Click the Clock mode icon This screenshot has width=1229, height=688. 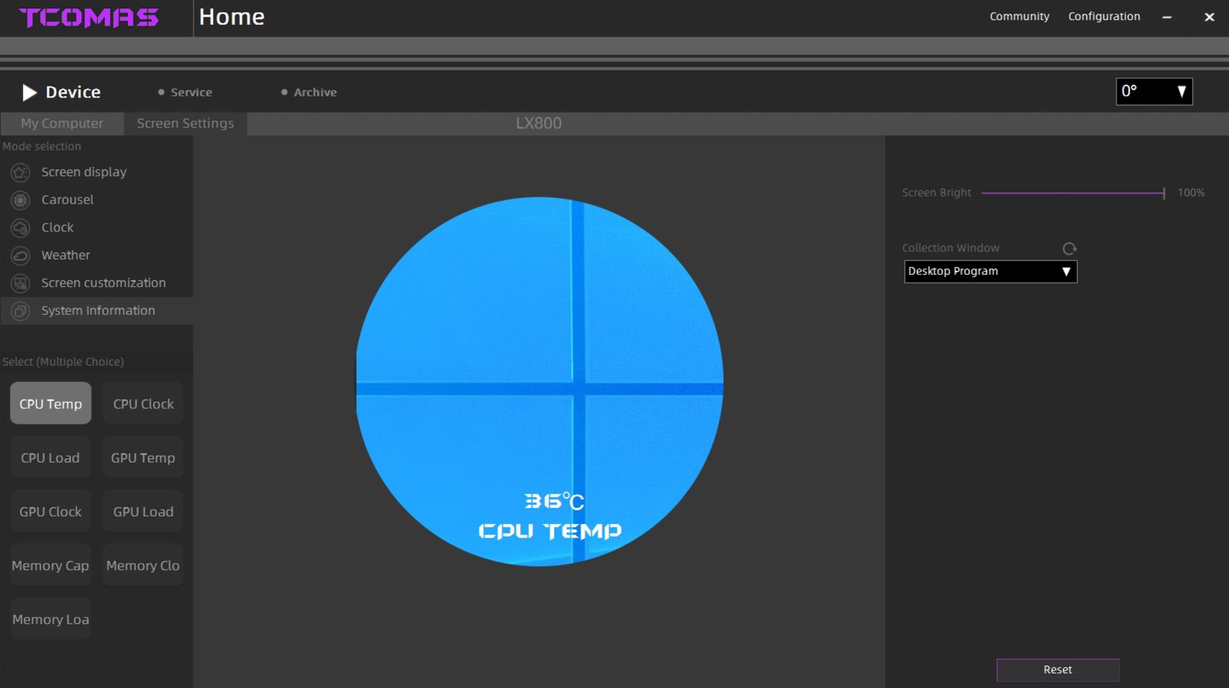tap(21, 228)
